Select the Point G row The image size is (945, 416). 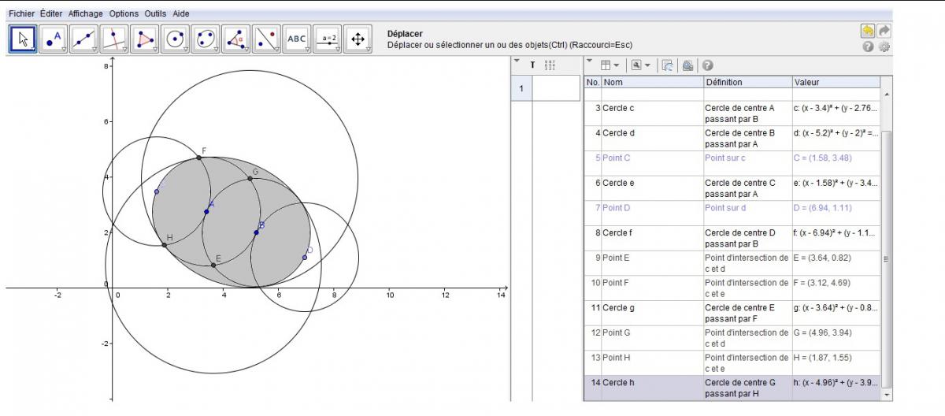(x=732, y=339)
